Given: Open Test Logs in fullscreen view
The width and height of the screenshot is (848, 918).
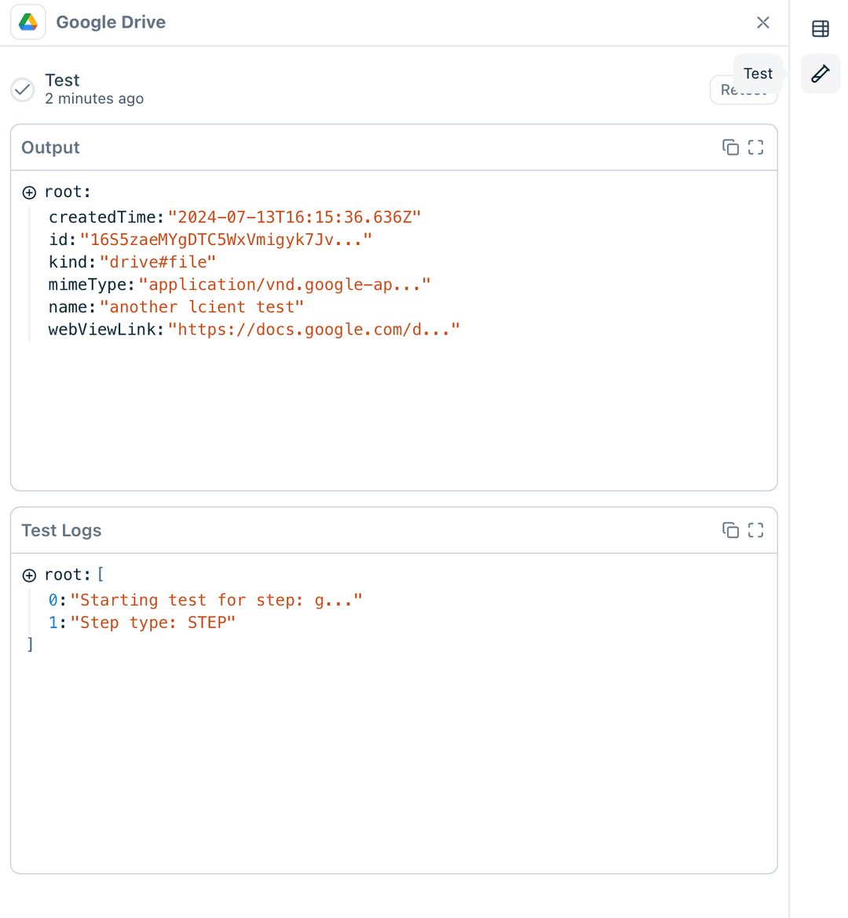Looking at the screenshot, I should 755,530.
